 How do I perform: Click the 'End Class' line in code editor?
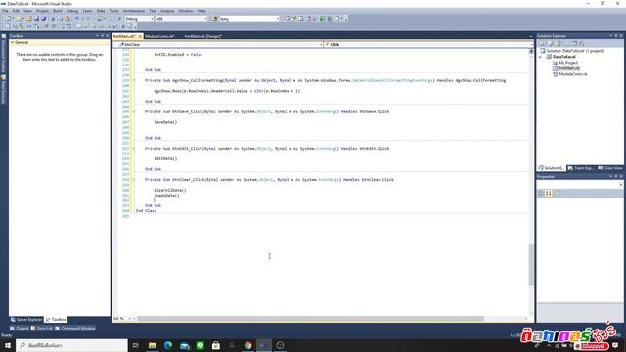[x=146, y=211]
